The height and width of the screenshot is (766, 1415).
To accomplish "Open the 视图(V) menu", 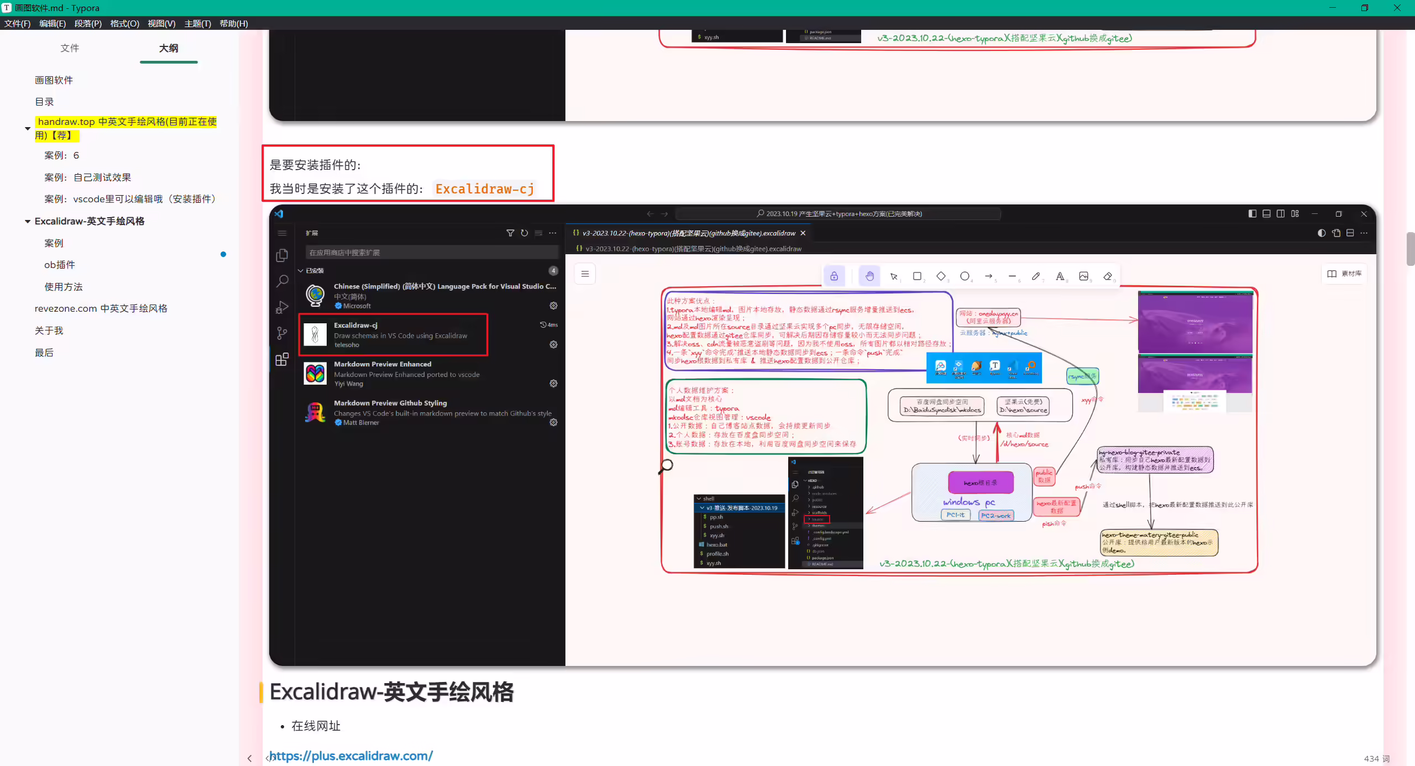I will (x=161, y=24).
